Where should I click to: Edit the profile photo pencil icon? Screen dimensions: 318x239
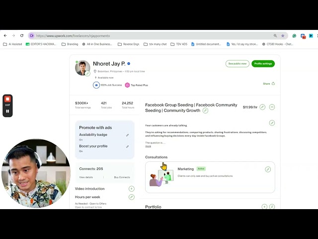pos(87,73)
